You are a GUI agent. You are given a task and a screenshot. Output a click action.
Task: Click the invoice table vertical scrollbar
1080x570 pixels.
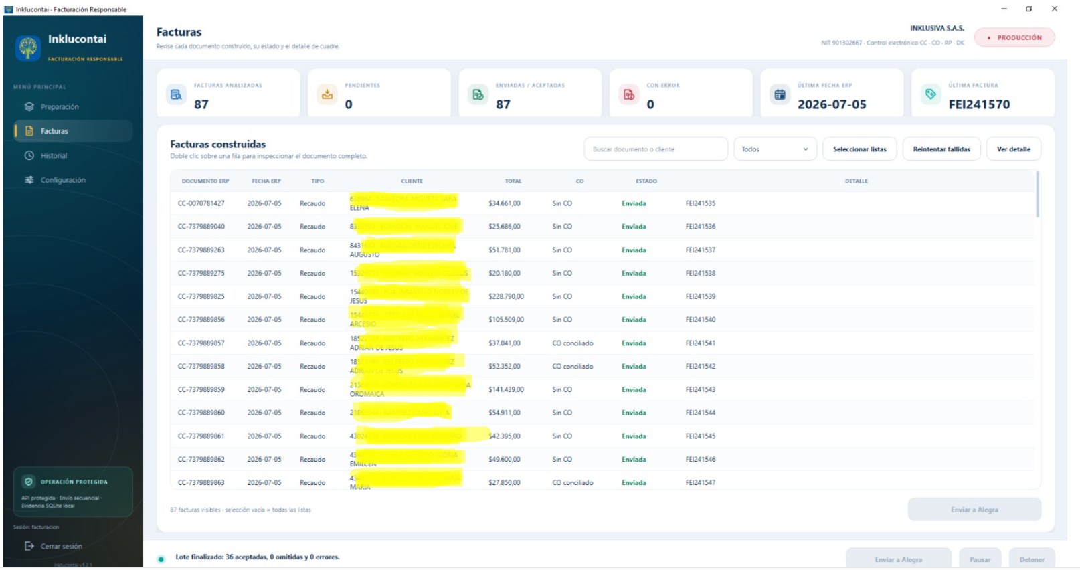[1038, 195]
